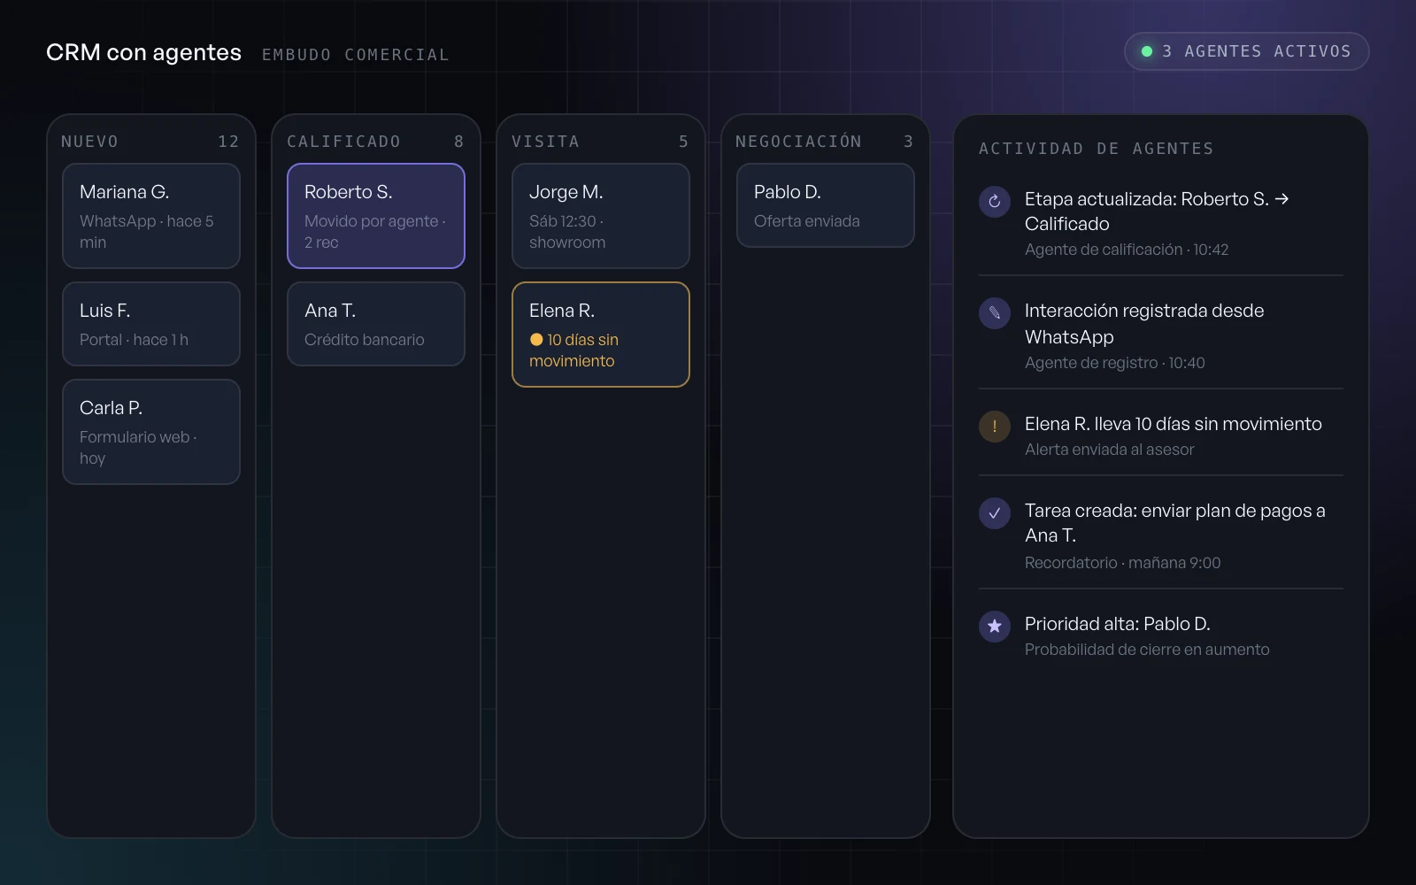
Task: Open 'Prioridad alta: Pablo D.' entry
Action: point(1161,635)
